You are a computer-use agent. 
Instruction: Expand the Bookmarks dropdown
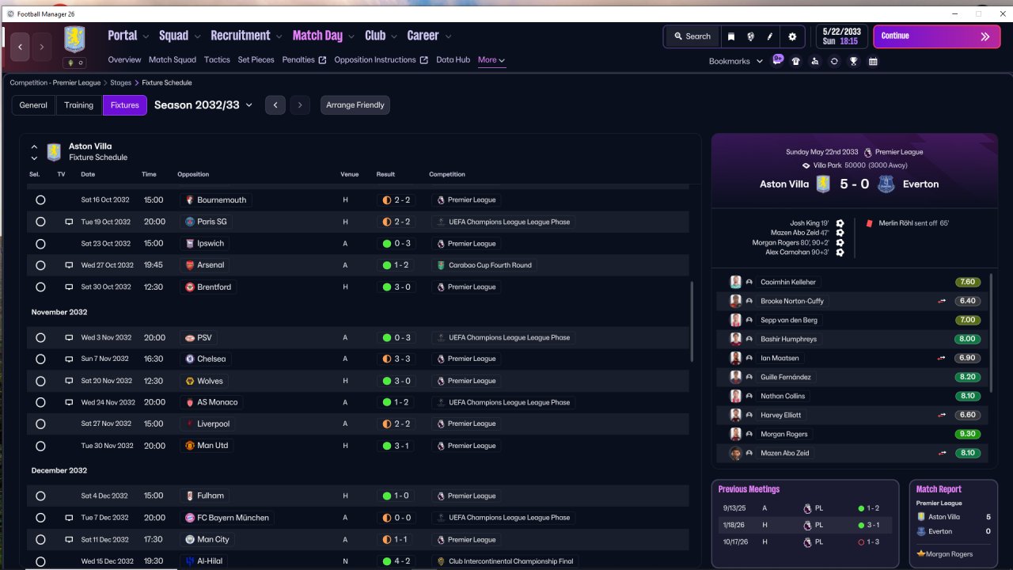point(736,61)
